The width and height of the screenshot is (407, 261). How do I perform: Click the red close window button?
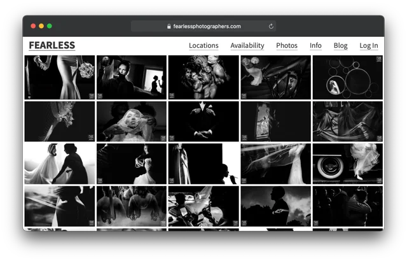tap(33, 26)
